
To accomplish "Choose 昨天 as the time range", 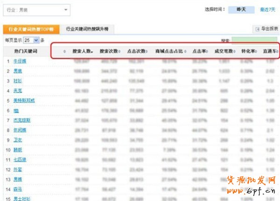I will point(241,9).
